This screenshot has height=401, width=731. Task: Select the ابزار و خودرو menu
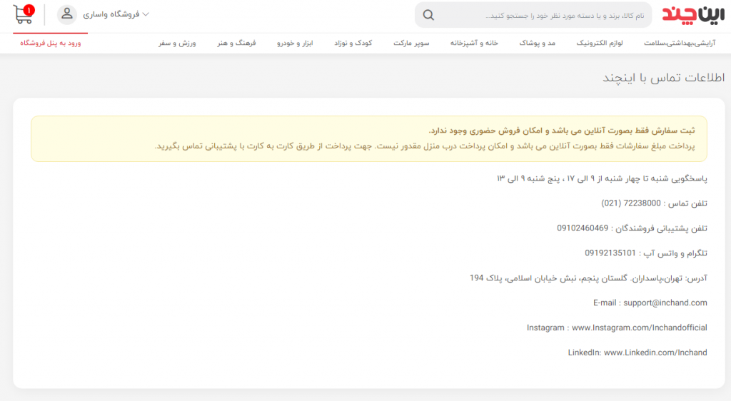296,44
